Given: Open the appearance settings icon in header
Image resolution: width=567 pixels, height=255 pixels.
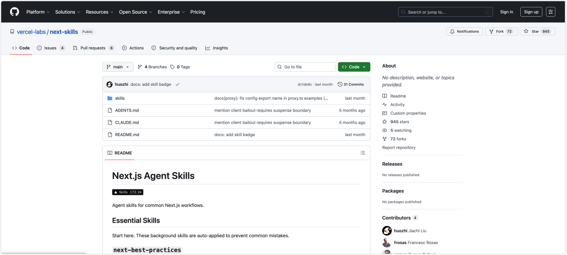Looking at the screenshot, I should click(550, 12).
